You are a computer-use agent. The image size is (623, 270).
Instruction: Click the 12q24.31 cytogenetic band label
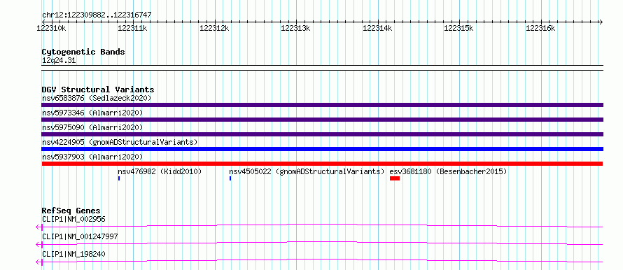[59, 61]
